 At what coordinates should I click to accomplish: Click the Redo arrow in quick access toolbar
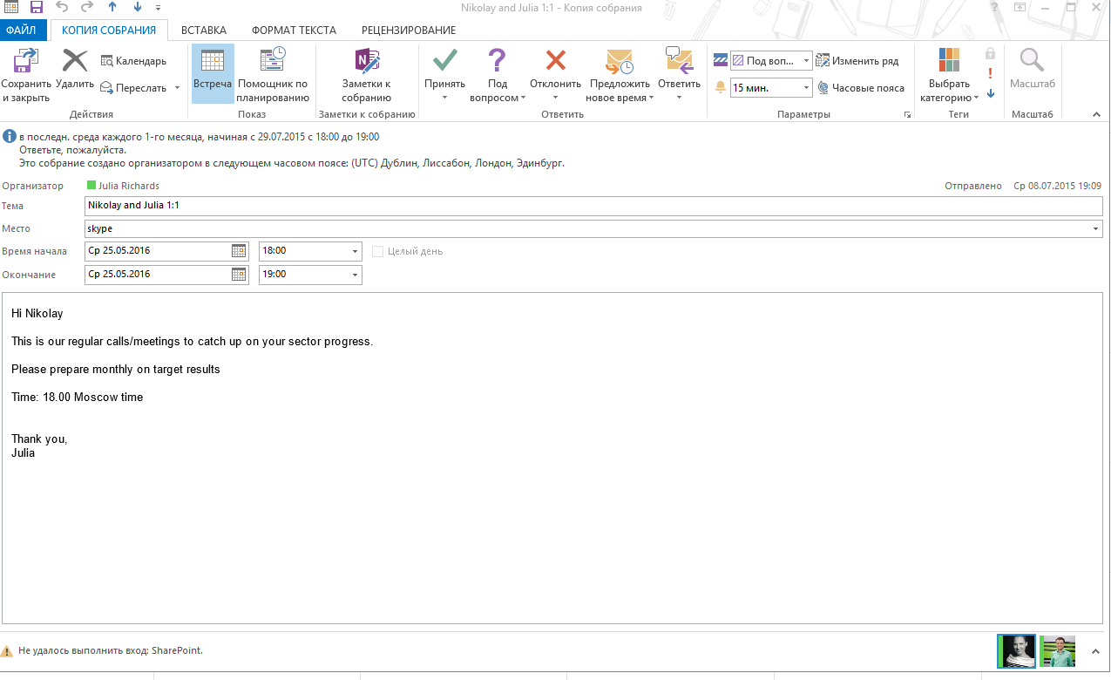tap(87, 8)
